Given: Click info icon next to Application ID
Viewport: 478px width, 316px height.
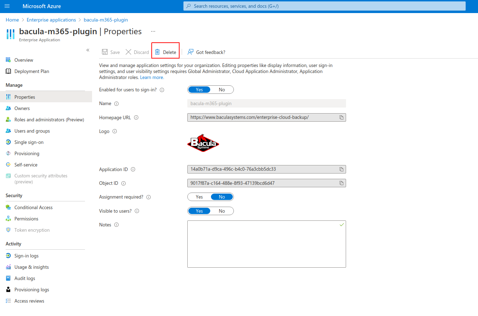Looking at the screenshot, I should [x=133, y=169].
